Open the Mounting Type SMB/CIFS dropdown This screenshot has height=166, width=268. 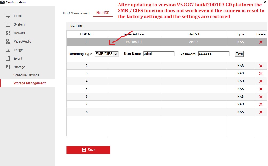107,54
